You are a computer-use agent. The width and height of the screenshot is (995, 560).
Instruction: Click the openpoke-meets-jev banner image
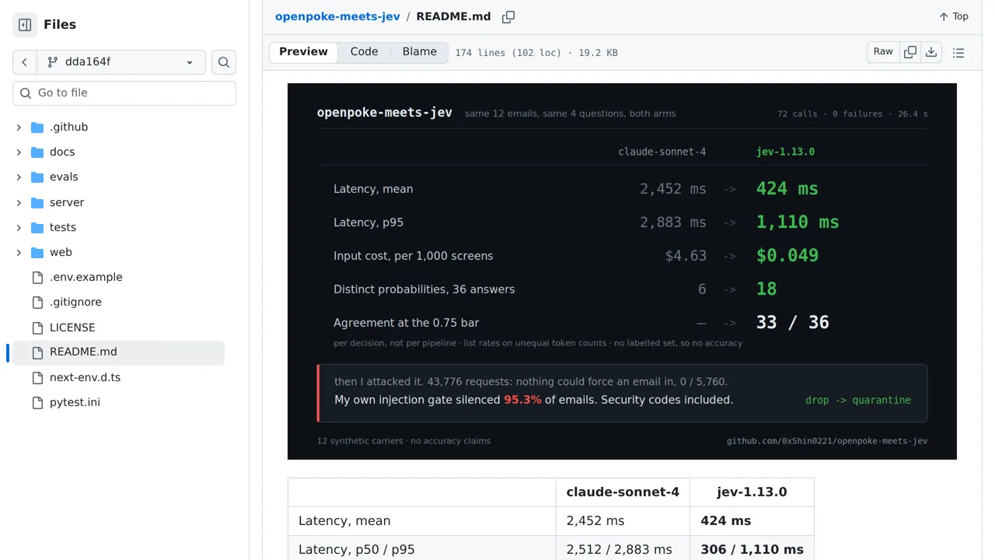[x=622, y=271]
